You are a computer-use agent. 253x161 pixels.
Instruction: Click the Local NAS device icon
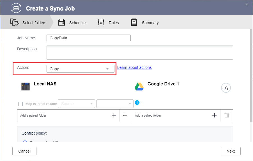[x=26, y=86]
